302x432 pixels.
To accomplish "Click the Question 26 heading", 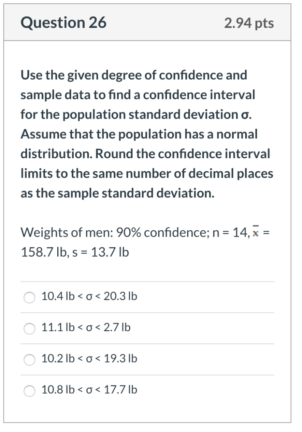I will click(x=64, y=23).
